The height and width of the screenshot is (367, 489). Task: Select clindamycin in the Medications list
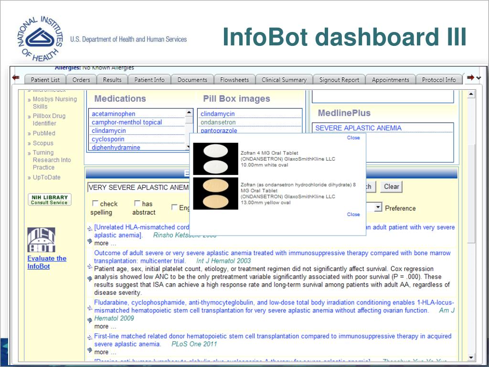108,131
